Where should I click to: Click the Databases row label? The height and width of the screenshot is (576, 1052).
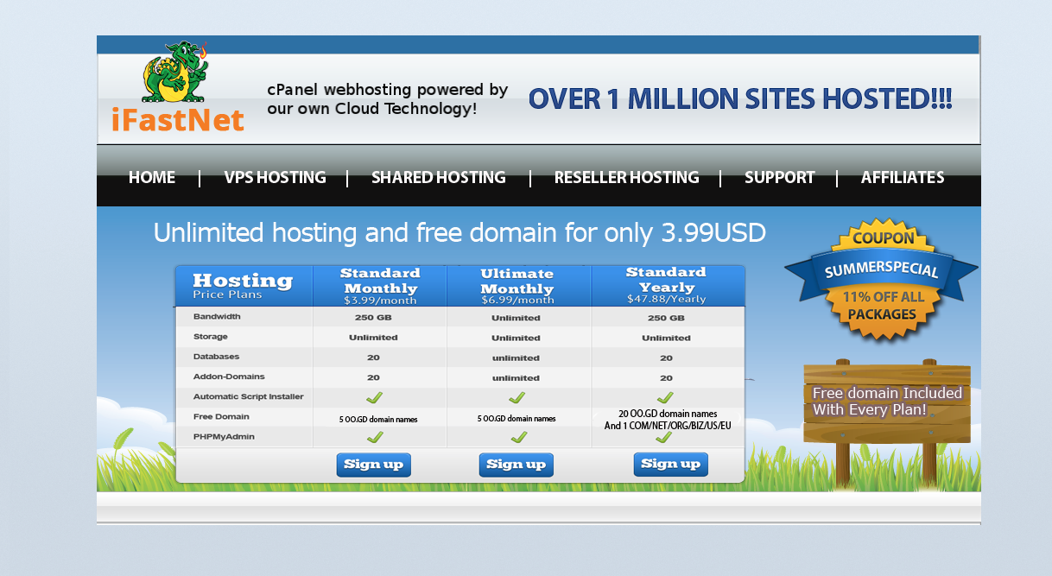click(x=216, y=357)
